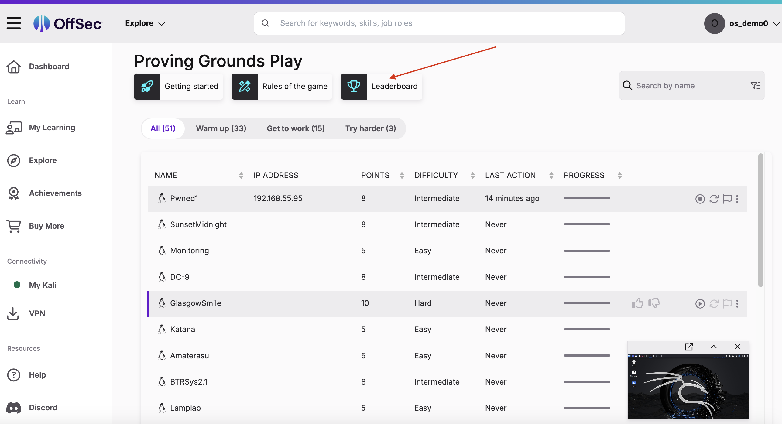
Task: Pop out the Kali preview window
Action: [x=689, y=347]
